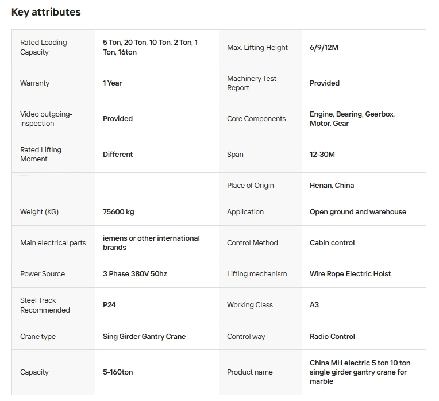
Task: Select the China MH electric product name text
Action: tap(360, 372)
